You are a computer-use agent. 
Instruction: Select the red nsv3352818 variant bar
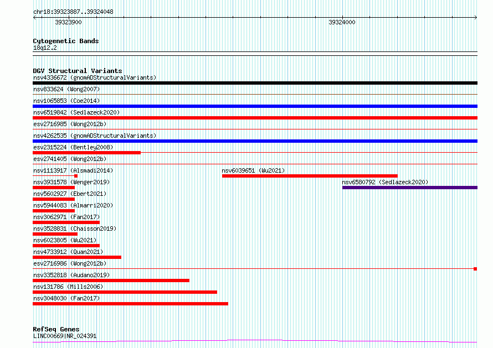point(111,281)
